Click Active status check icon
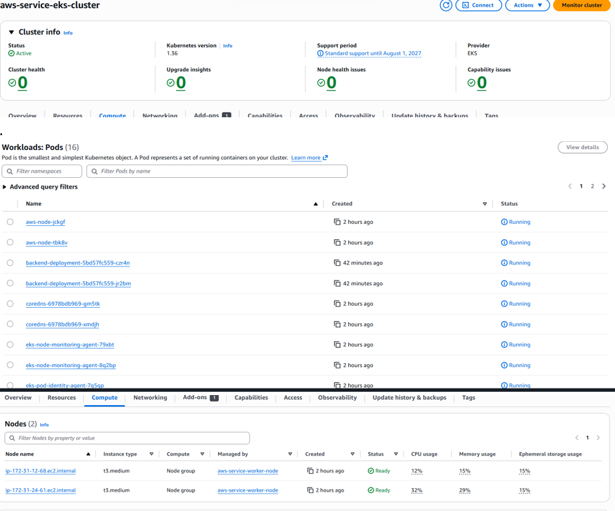The height and width of the screenshot is (511, 615). click(11, 53)
